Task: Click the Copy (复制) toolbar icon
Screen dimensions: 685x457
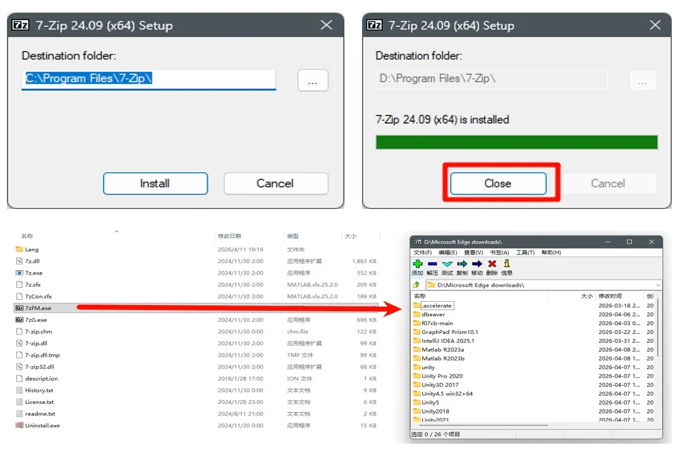Action: coord(462,264)
